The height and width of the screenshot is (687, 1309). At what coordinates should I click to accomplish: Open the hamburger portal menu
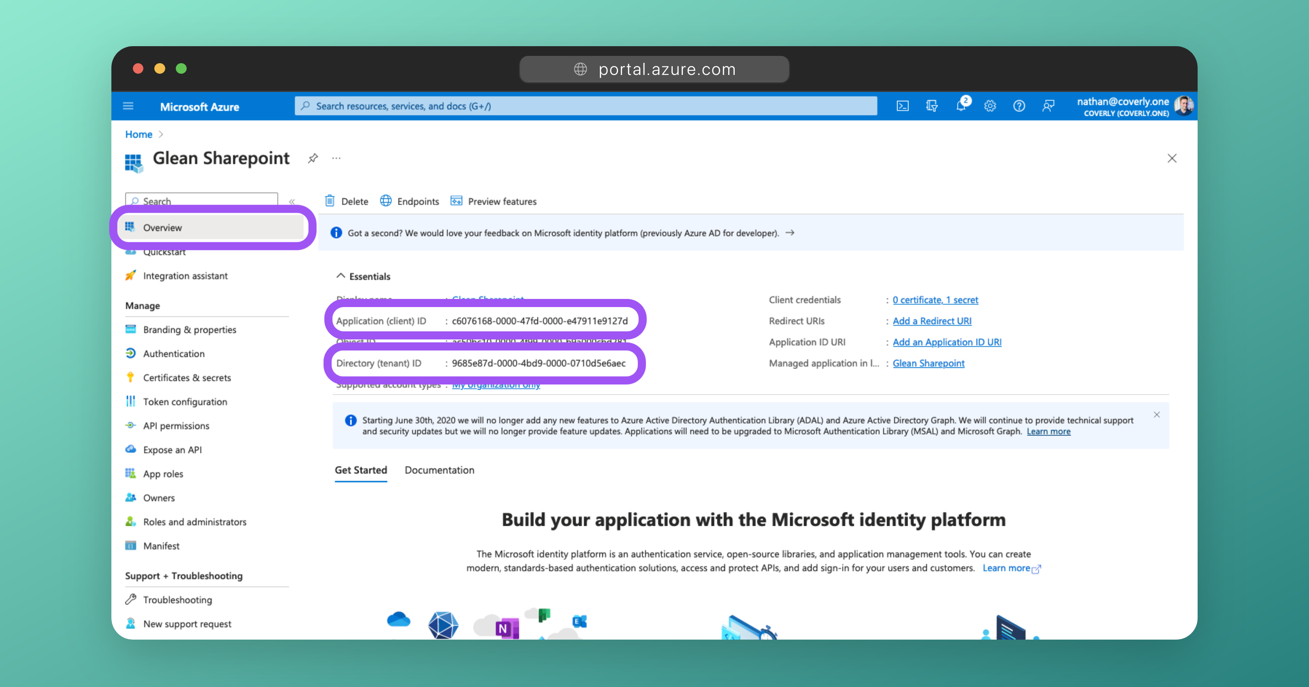click(x=128, y=106)
